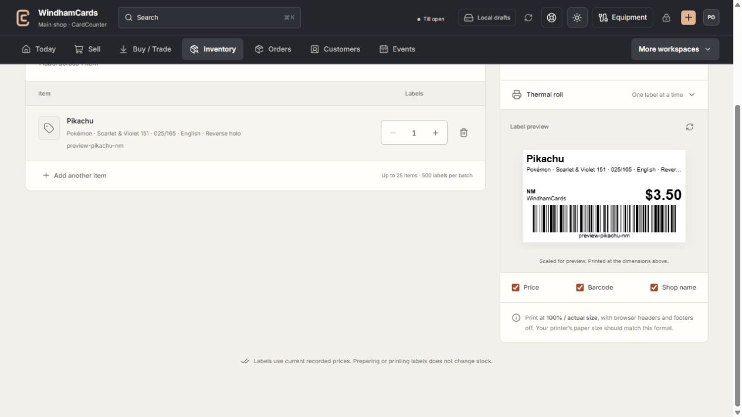Viewport: 742px width, 417px height.
Task: Click the preview-pikachu-nm SKU in the item row
Action: pyautogui.click(x=95, y=146)
